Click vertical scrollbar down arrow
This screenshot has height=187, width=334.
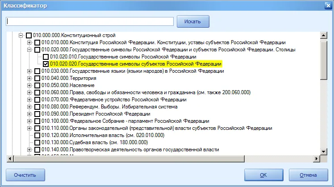point(324,152)
